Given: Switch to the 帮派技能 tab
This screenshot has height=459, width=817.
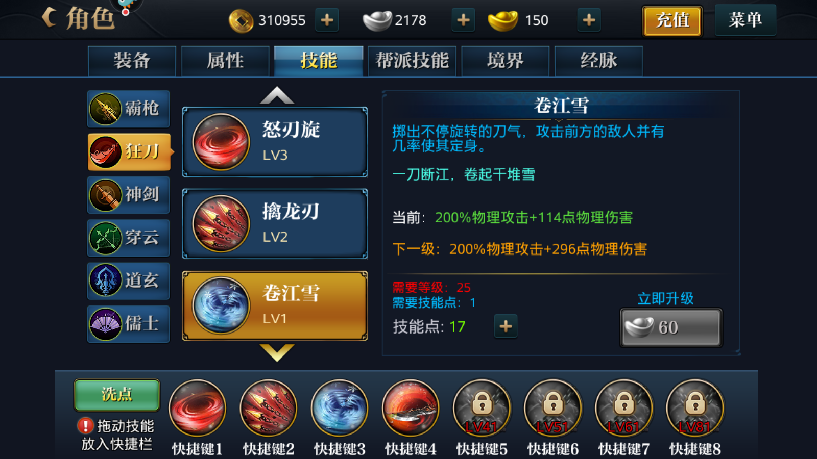Looking at the screenshot, I should 412,61.
